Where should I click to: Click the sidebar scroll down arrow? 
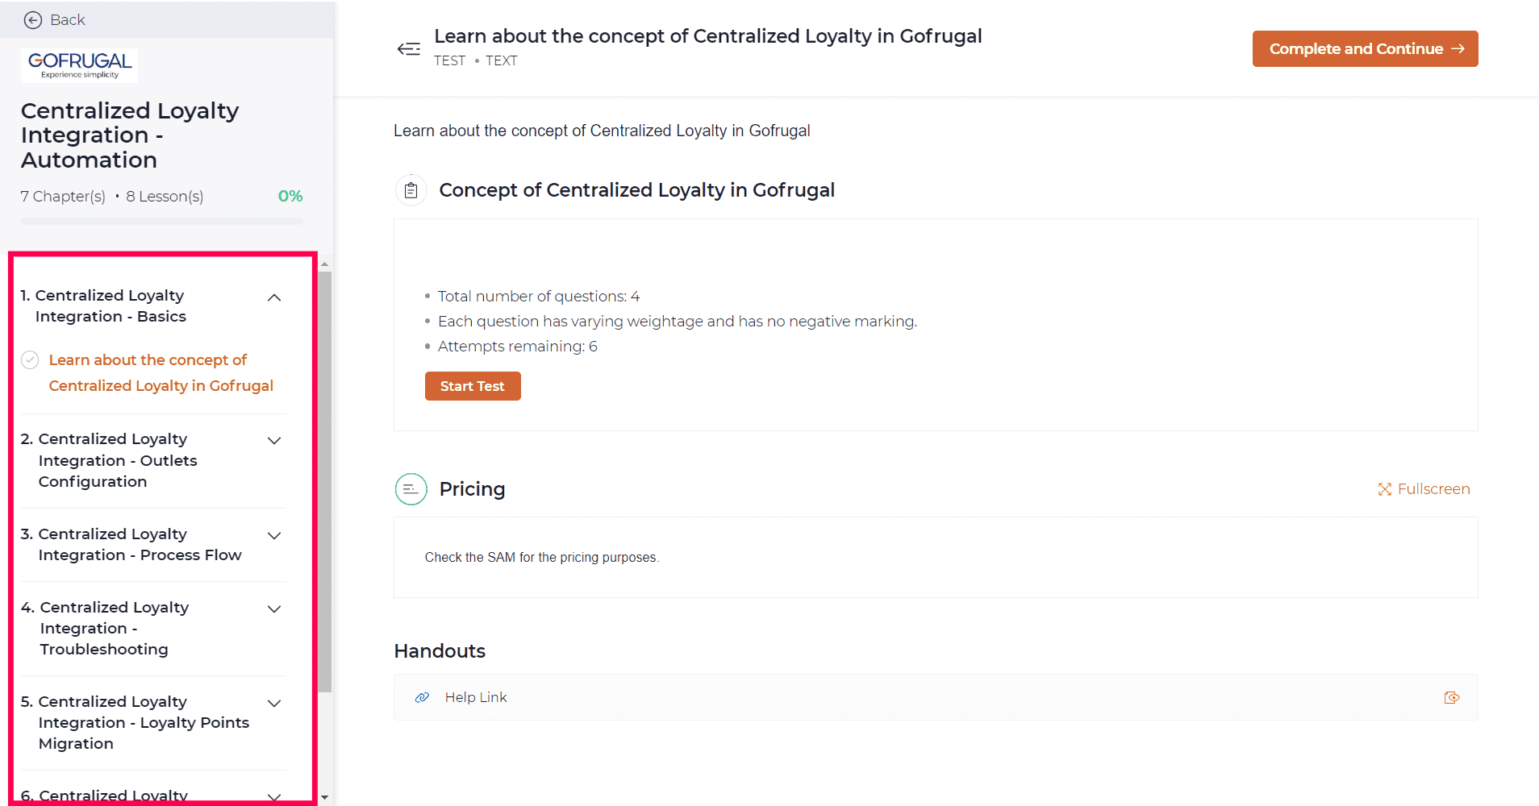(324, 797)
